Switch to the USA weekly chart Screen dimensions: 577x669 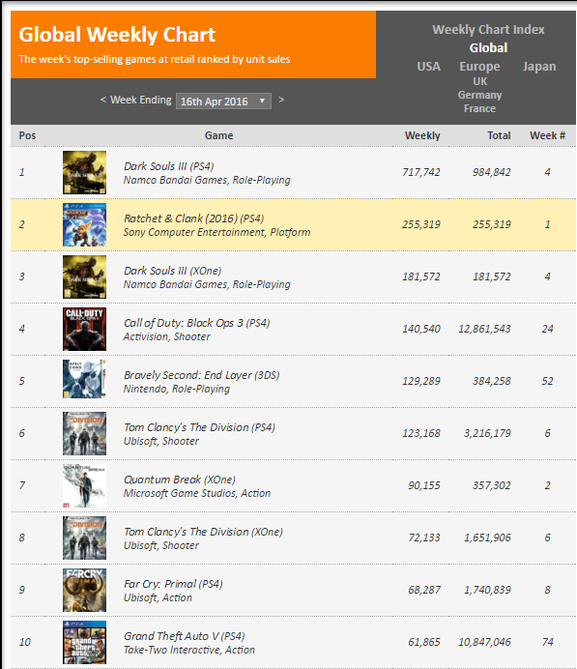pyautogui.click(x=428, y=66)
